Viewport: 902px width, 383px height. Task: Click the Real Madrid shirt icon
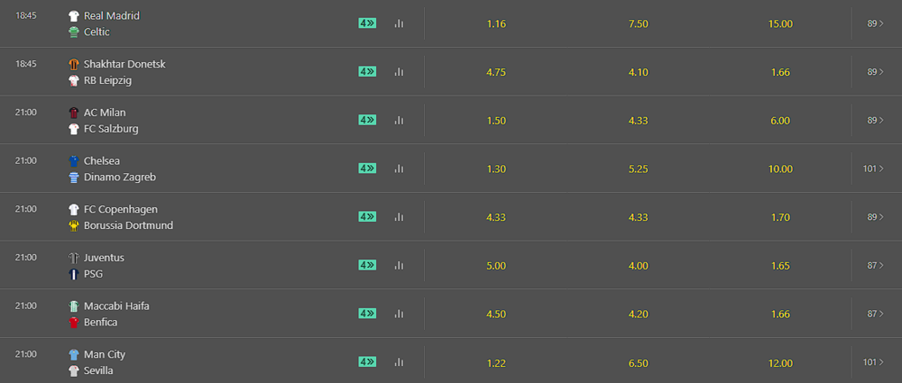tap(74, 16)
